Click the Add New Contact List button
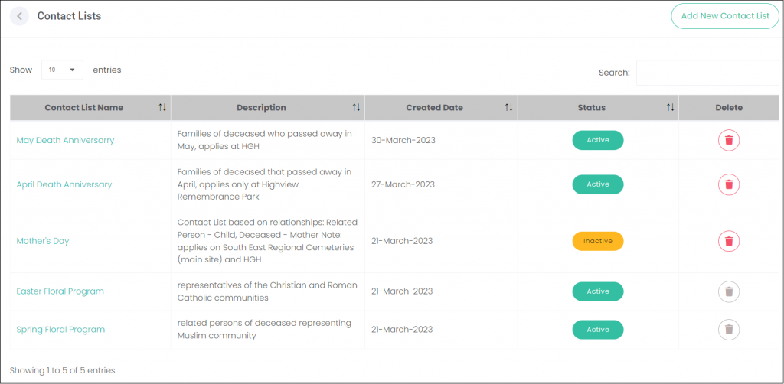 click(x=725, y=16)
